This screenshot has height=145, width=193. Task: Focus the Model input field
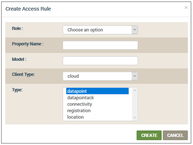pyautogui.click(x=100, y=61)
